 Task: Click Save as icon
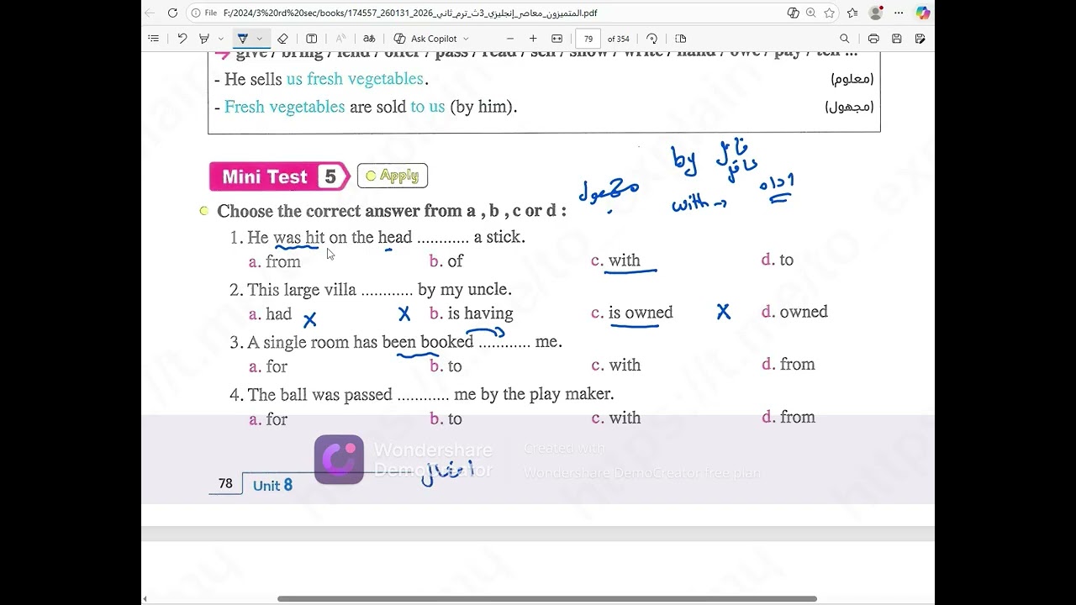point(920,39)
